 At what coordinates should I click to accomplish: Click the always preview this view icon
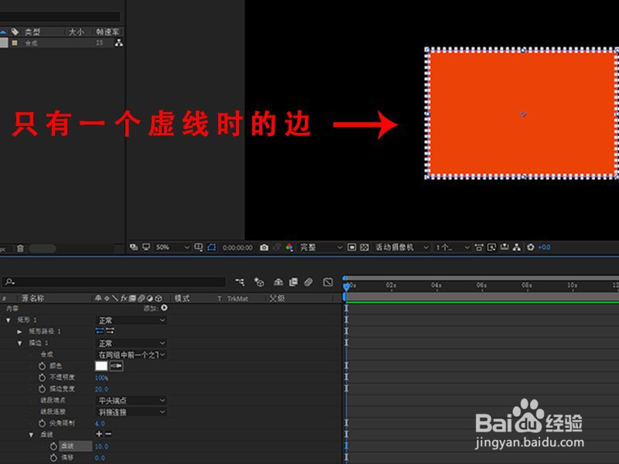tap(134, 247)
